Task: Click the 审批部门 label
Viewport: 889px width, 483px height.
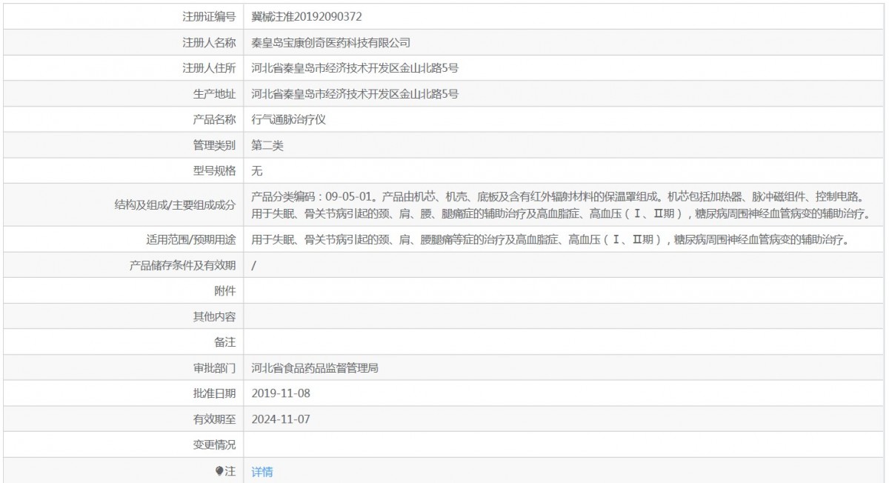Action: click(x=214, y=367)
